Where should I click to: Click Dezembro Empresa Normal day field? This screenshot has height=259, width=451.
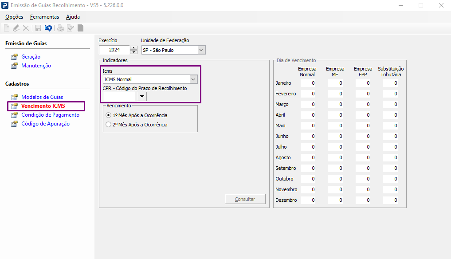pos(308,200)
